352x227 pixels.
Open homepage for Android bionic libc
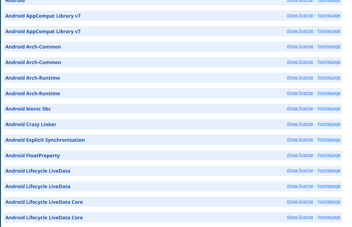click(329, 108)
